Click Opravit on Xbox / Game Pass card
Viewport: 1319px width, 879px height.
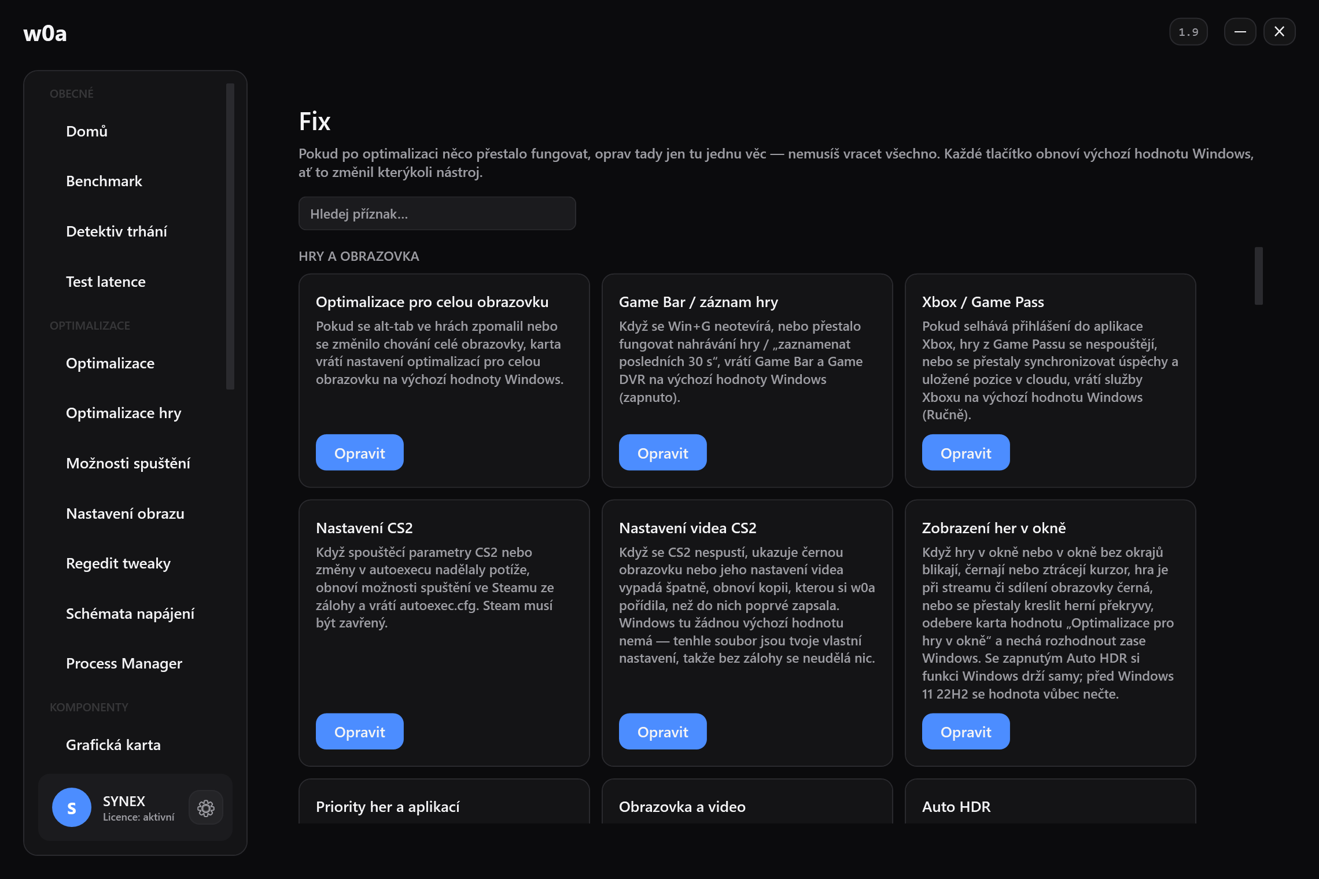coord(966,452)
